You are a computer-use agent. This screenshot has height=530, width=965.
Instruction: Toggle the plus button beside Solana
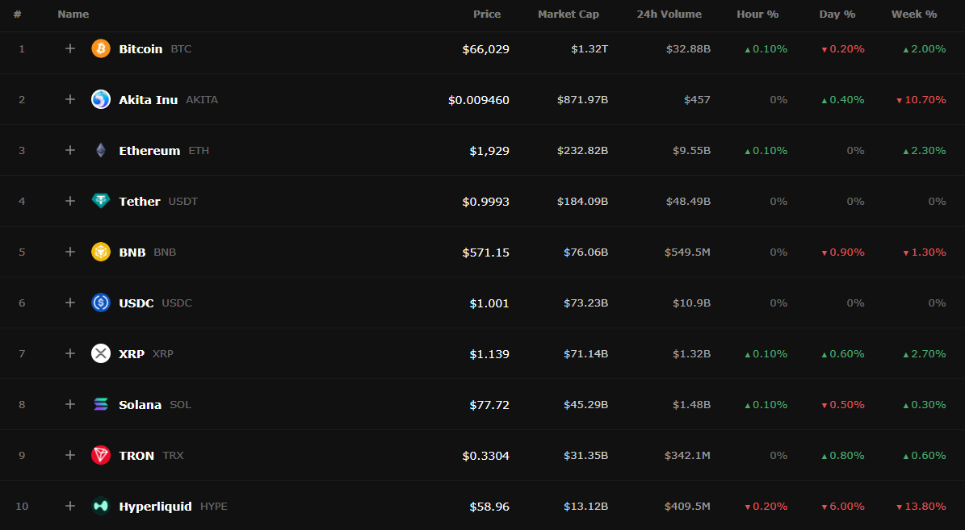click(70, 404)
